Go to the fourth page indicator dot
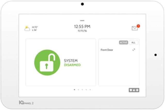Viewport: 165px width, 110px height. tap(86, 90)
